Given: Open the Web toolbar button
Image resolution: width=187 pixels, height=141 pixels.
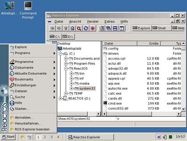Looking at the screenshot, I should (x=178, y=28).
